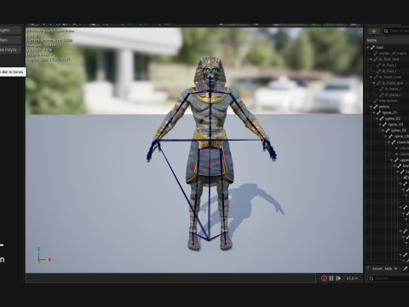
Task: Select the pelvis bone
Action: click(x=384, y=107)
